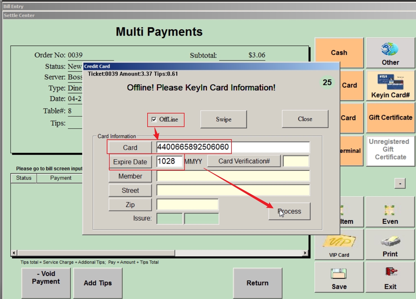Click the Street button
This screenshot has width=416, height=299.
(x=130, y=190)
